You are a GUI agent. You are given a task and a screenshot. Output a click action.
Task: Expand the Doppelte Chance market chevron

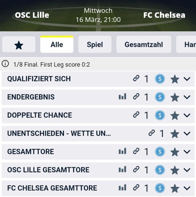click(x=187, y=115)
